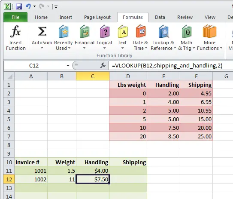
Task: Select row 12 header
Action: point(9,179)
